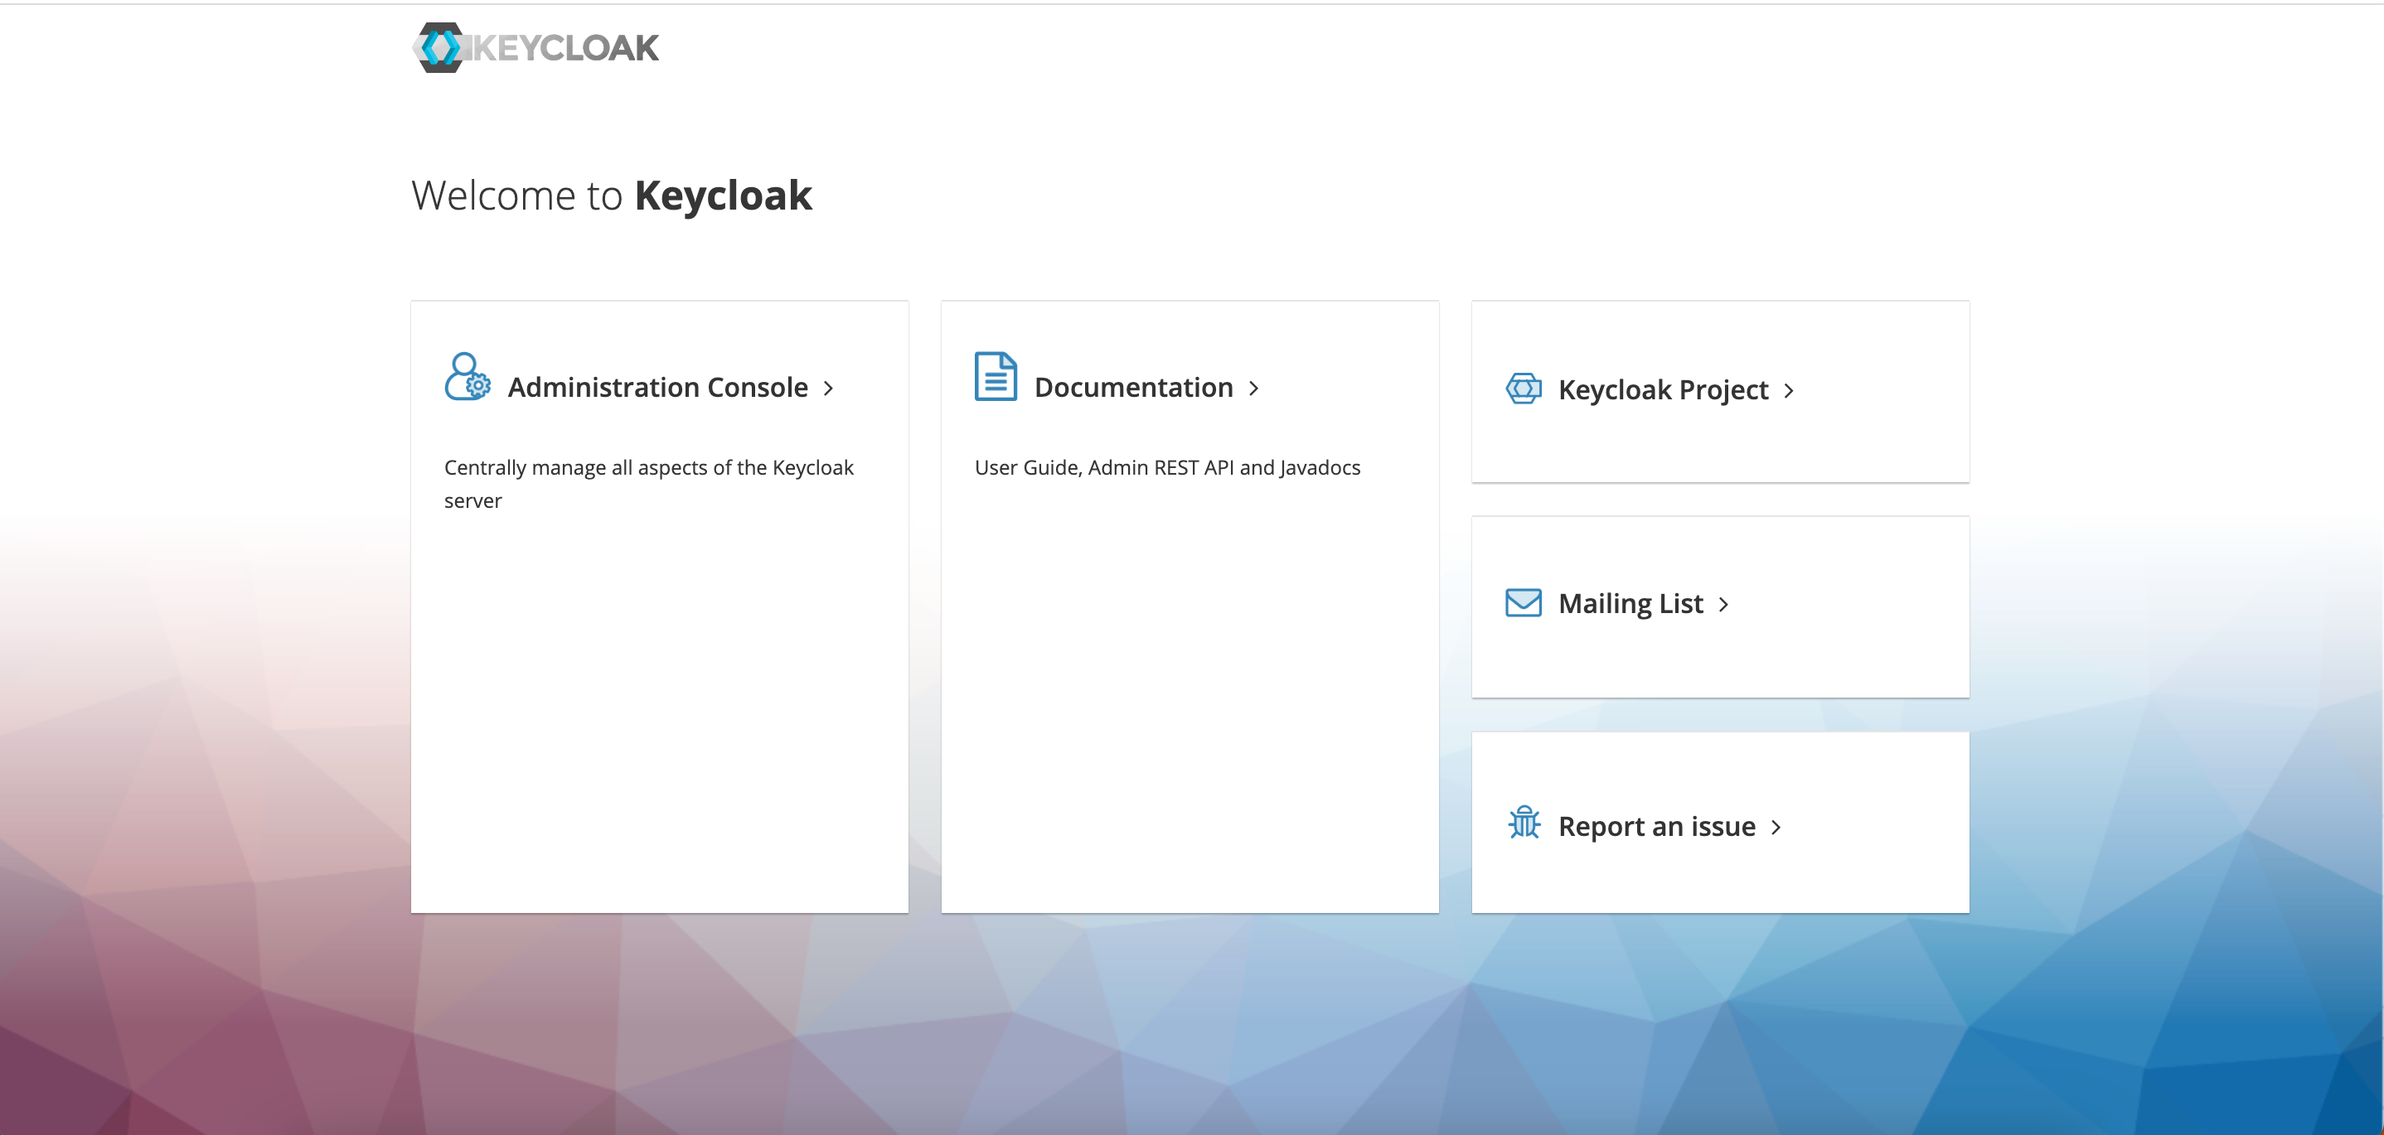Expand the Keycloak Project chevron

[1789, 390]
